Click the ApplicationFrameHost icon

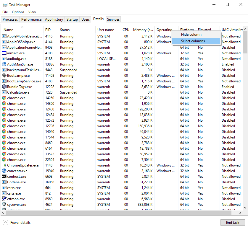pyautogui.click(x=4, y=47)
